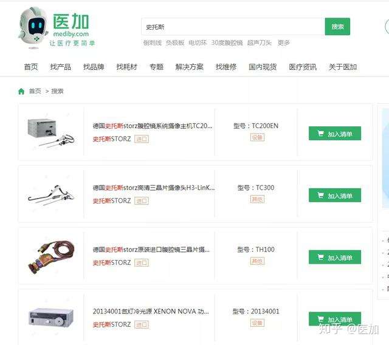Focus the search field containing 史托斯

point(233,27)
